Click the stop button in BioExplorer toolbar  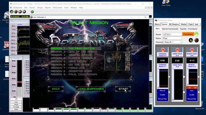tap(24, 12)
